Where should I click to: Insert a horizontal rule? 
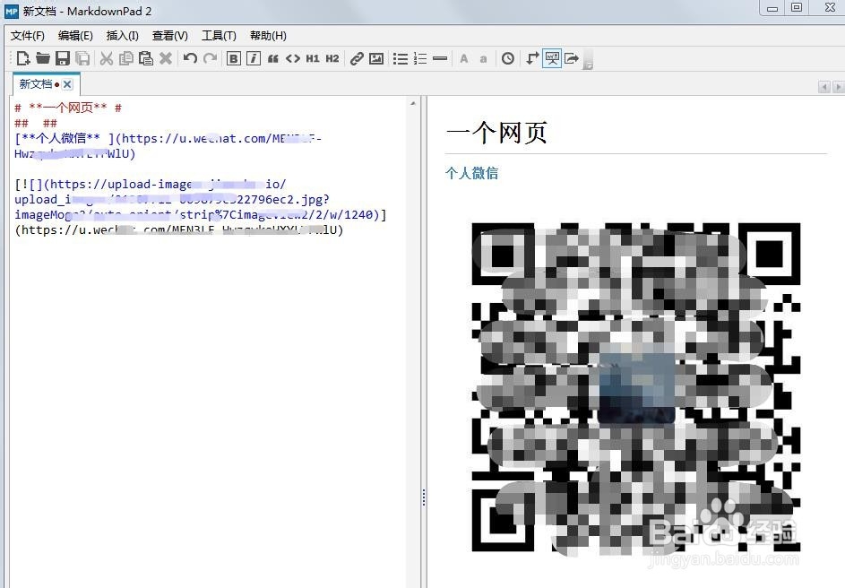point(440,58)
